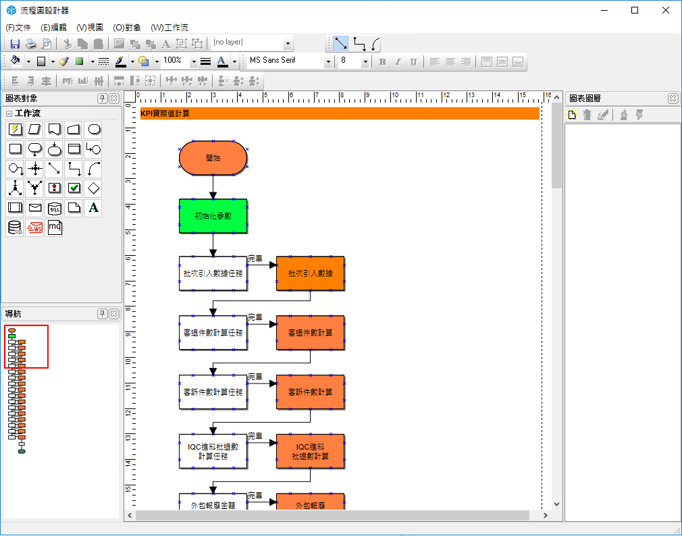
Task: Pin the 圖表對象 panel
Action: point(102,99)
